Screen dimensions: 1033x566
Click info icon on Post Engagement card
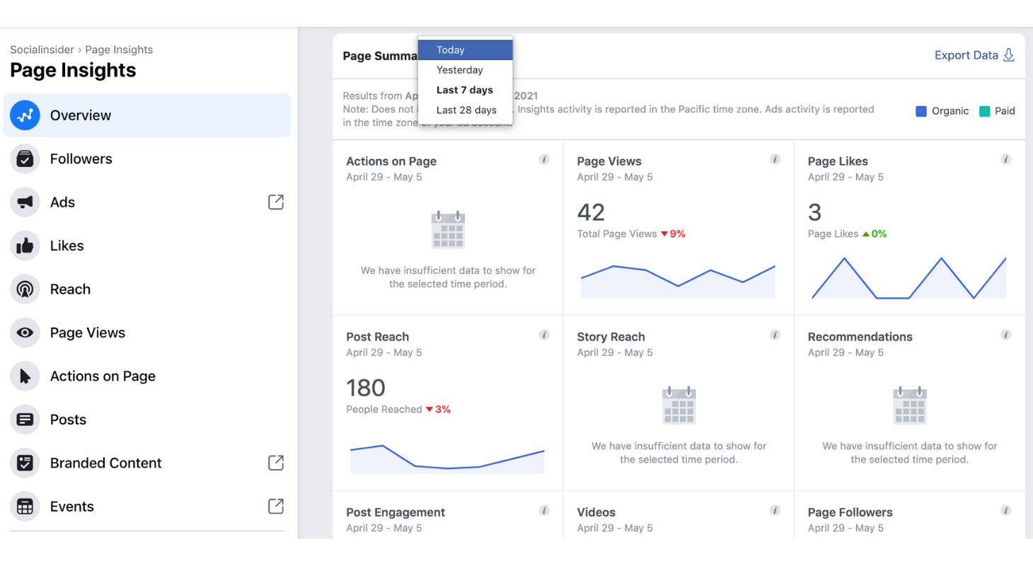544,510
